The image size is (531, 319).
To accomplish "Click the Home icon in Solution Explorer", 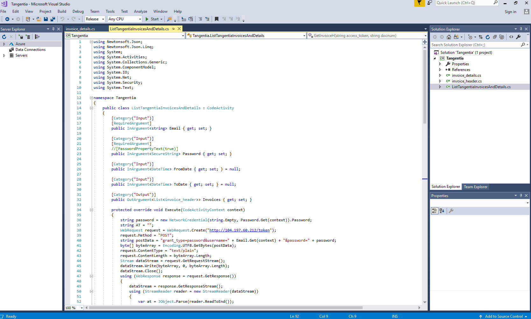I will (449, 37).
